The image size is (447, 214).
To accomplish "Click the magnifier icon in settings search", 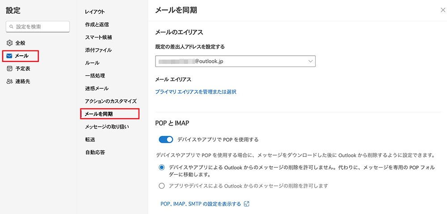I will pos(12,27).
